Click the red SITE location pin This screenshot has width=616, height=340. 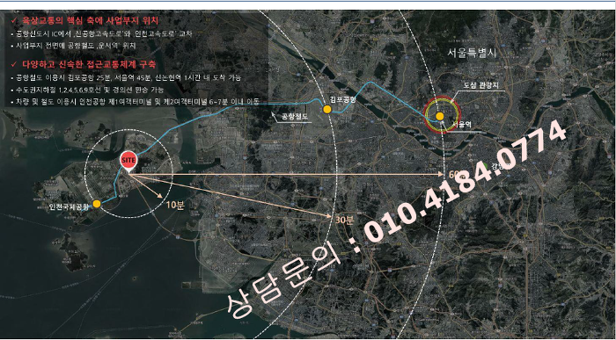[128, 161]
